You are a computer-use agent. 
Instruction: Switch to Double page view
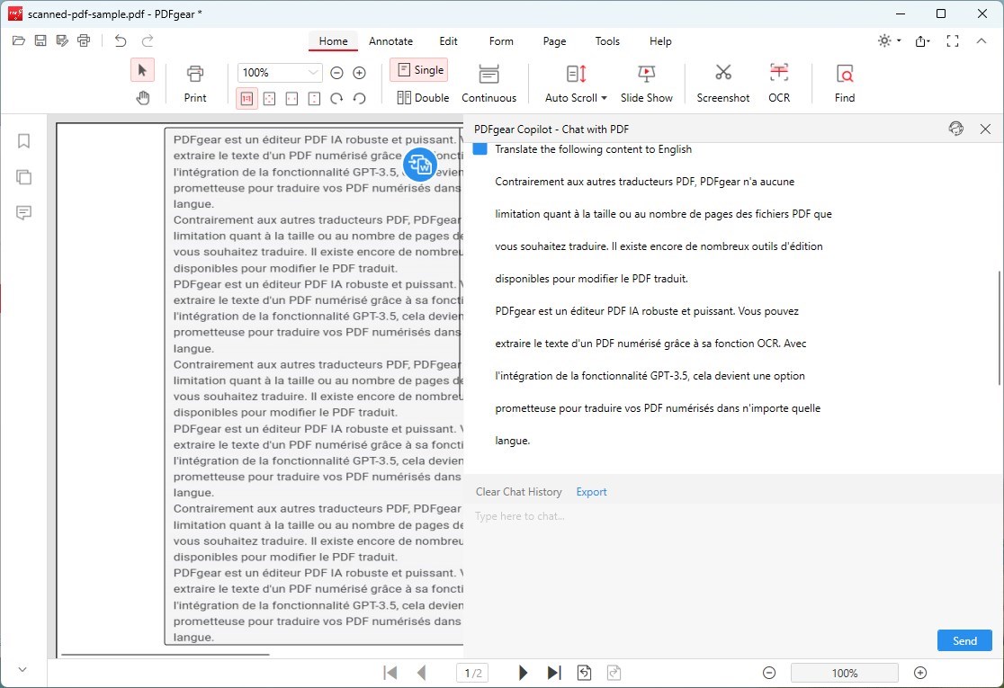tap(423, 98)
